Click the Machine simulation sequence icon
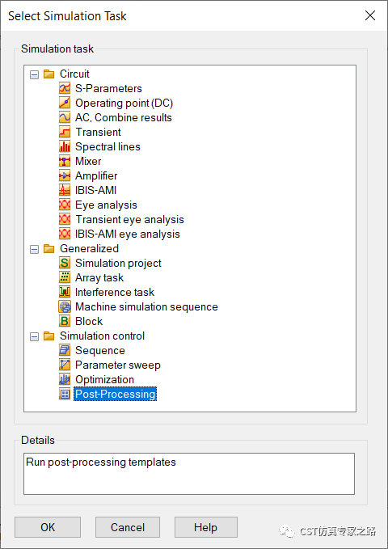This screenshot has width=388, height=549. 65,306
